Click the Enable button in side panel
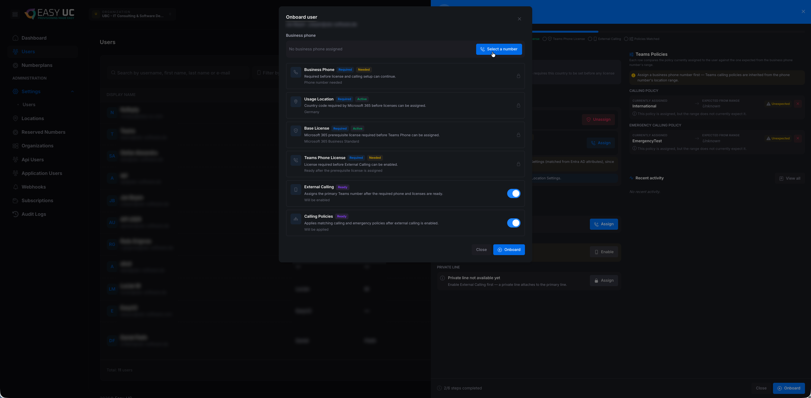The height and width of the screenshot is (398, 811). pyautogui.click(x=604, y=252)
